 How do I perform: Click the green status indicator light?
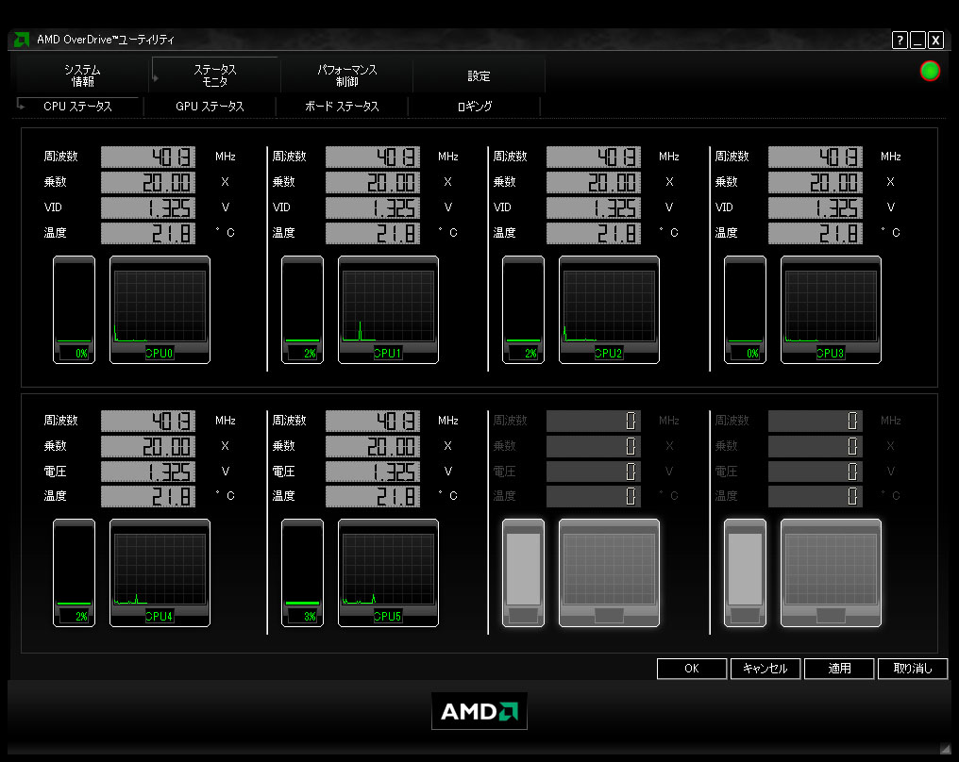(x=930, y=71)
